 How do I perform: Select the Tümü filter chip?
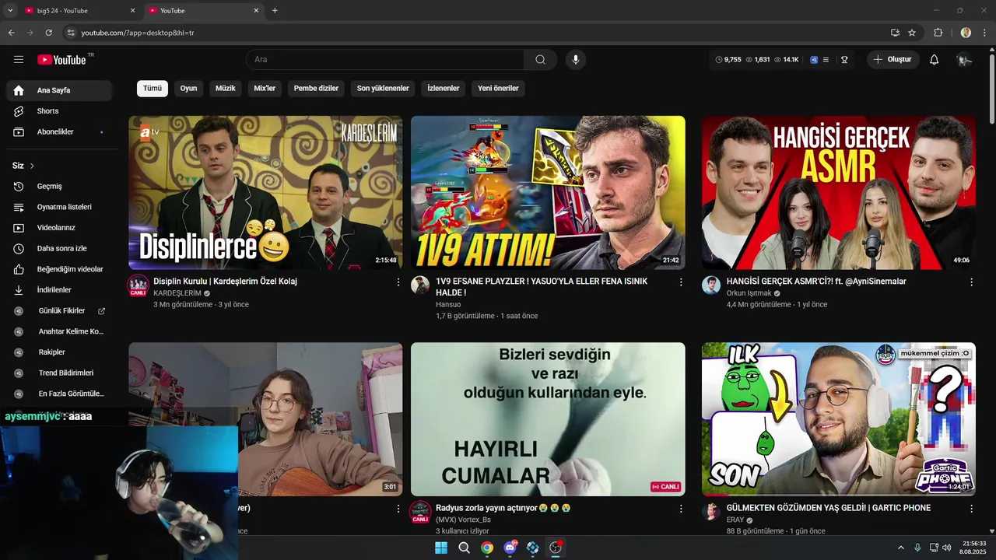(153, 89)
